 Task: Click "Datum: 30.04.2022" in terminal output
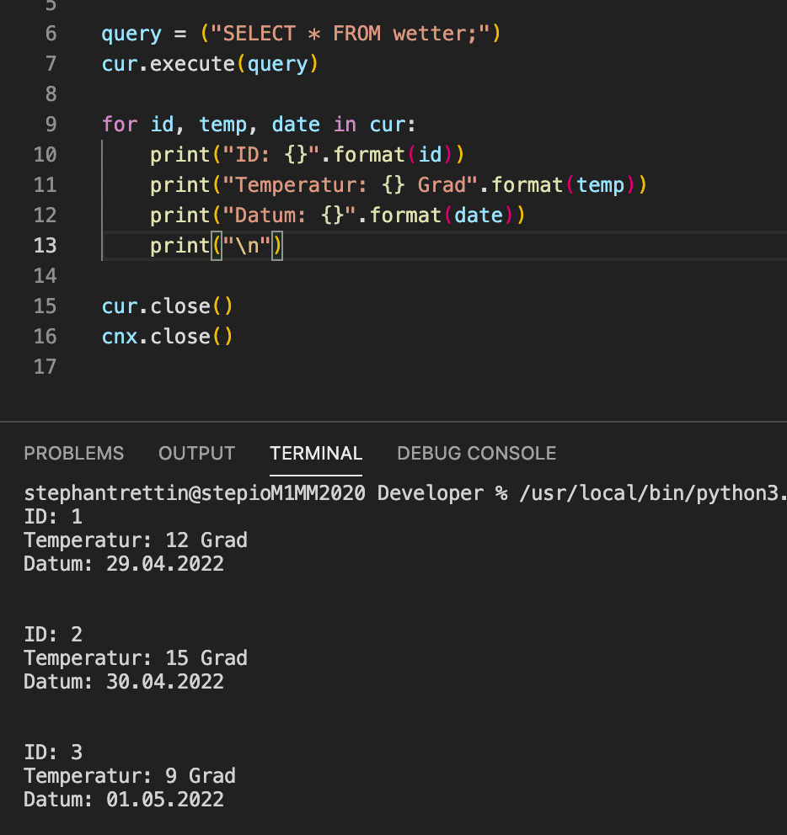tap(124, 681)
